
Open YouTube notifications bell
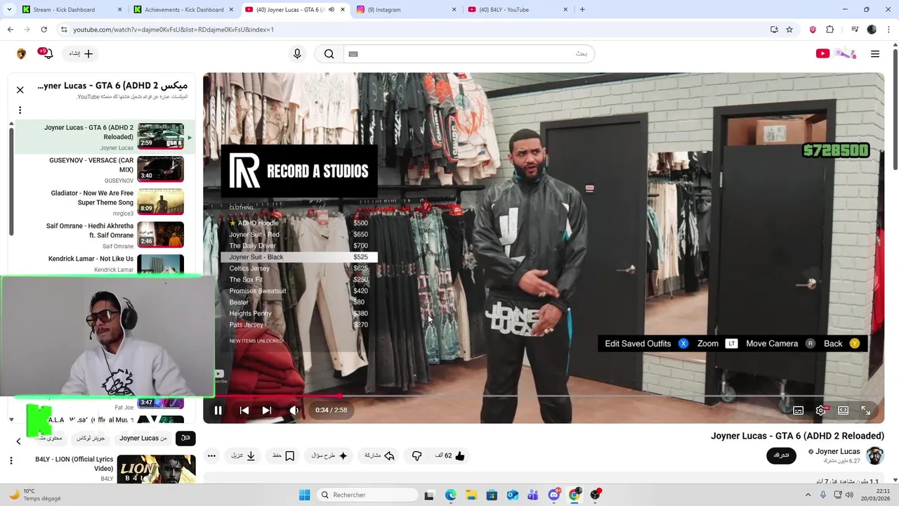click(x=48, y=54)
